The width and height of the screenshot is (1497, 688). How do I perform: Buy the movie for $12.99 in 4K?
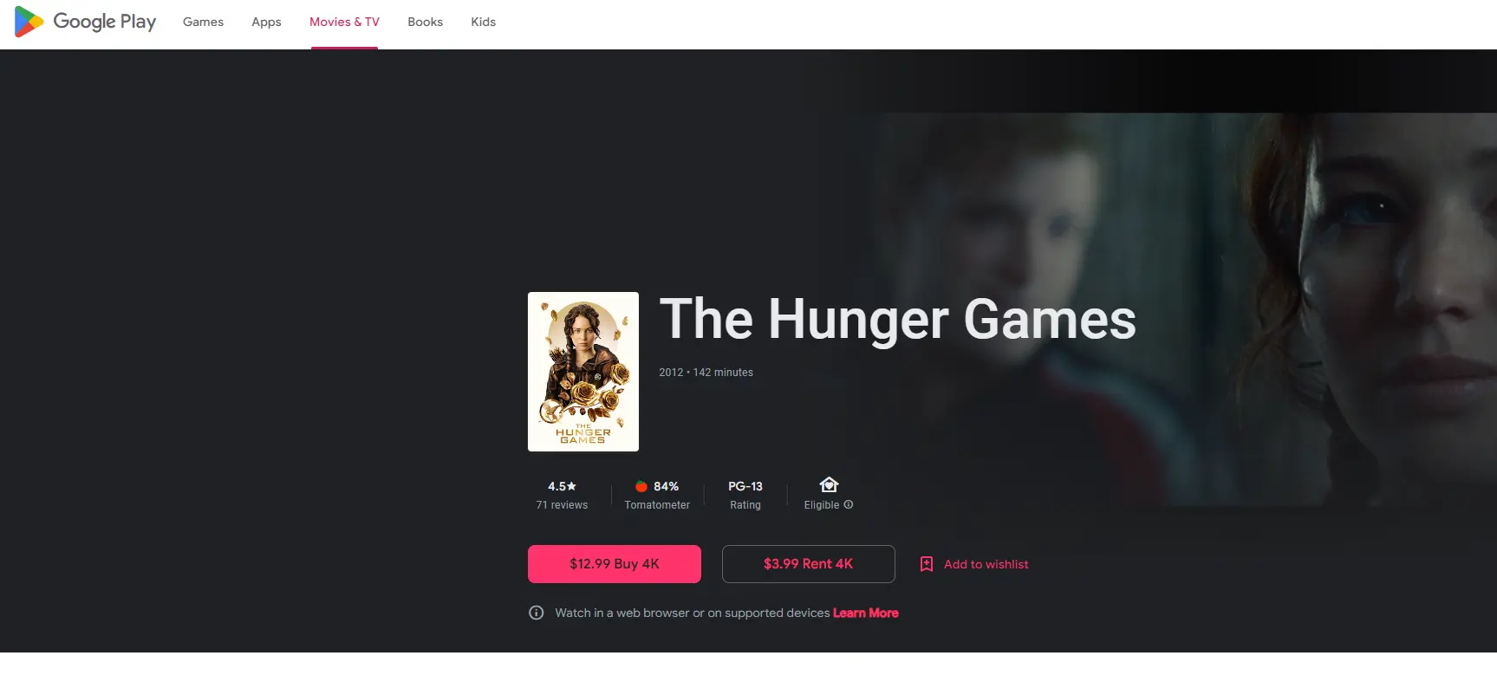pyautogui.click(x=615, y=564)
